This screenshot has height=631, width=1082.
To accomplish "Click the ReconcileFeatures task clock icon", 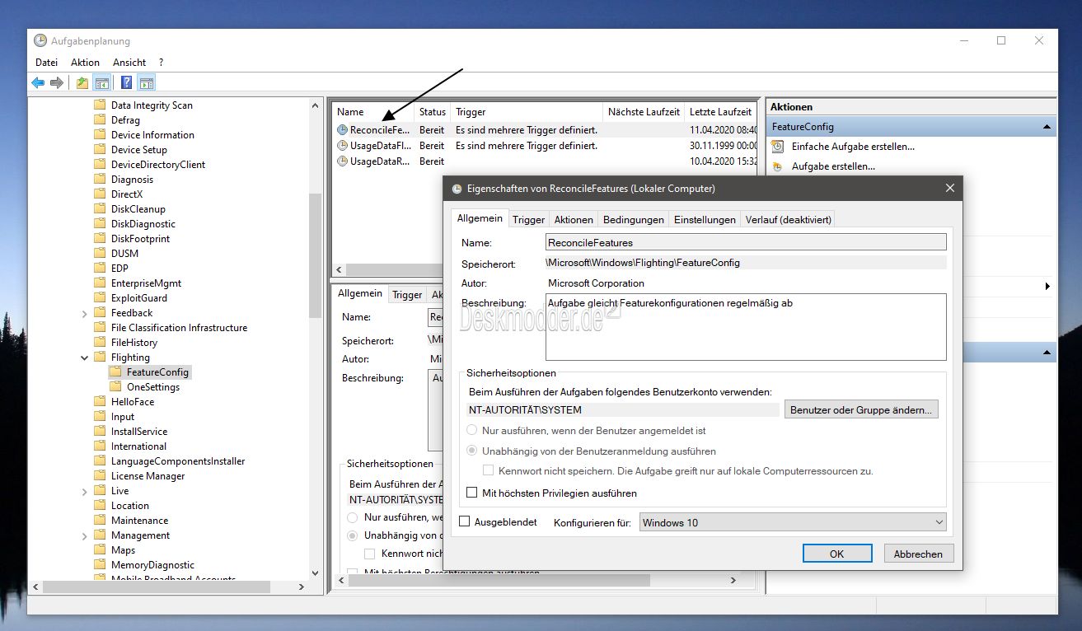I will [x=343, y=130].
